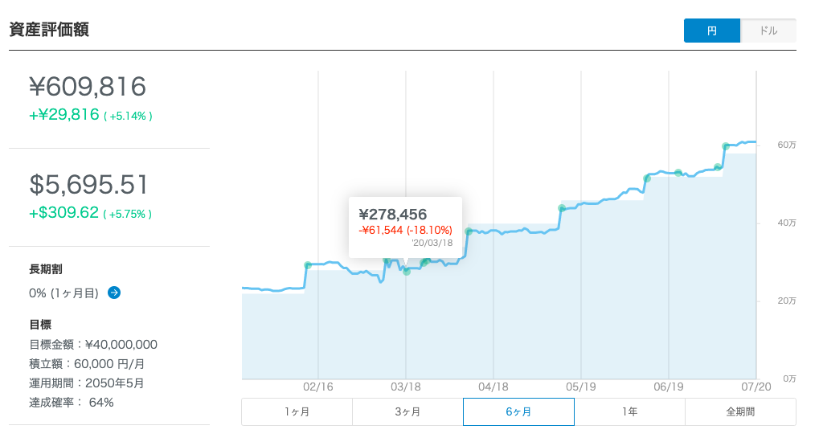Click the topmost green marker near 60万
Viewport: 819px width, 442px height.
click(x=726, y=146)
